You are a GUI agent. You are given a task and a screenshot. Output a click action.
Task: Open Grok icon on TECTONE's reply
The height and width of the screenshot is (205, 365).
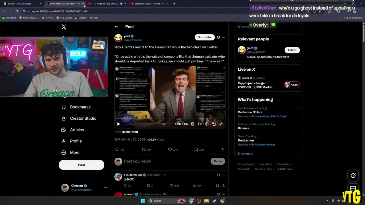[x=218, y=175]
